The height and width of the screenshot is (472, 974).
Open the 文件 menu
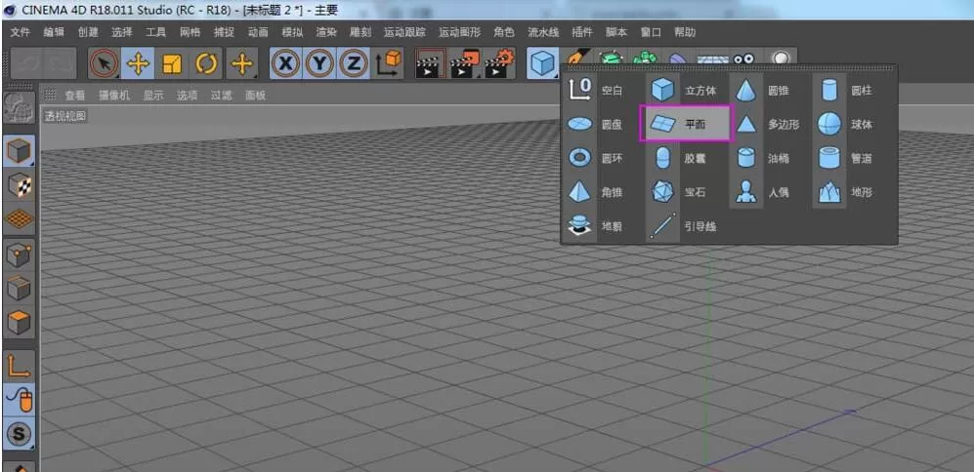(21, 32)
